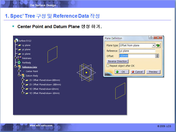Viewport: 176px width, 132px height.
Task: Click the Offset spinner arrows
Action: coord(157,56)
